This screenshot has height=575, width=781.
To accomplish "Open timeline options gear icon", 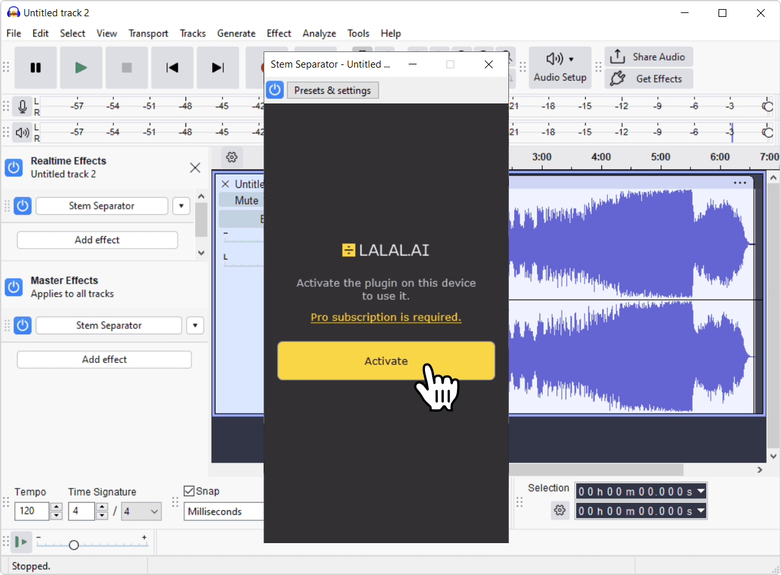I will (x=232, y=157).
